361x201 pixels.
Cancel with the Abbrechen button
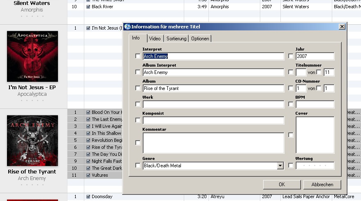click(322, 185)
